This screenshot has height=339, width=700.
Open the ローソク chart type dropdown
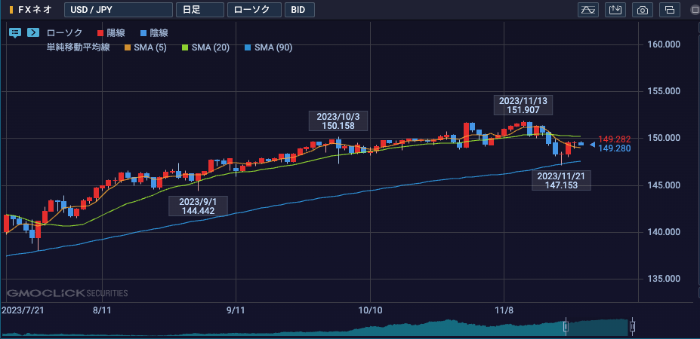coord(254,10)
